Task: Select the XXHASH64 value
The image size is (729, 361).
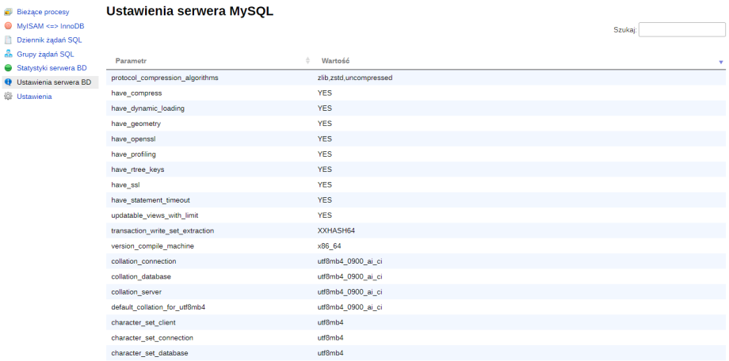Action: (336, 231)
